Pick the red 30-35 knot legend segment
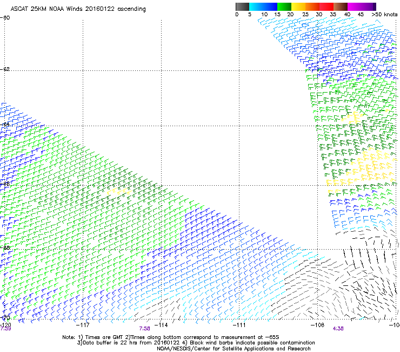This screenshot has height=352, width=400. click(326, 6)
